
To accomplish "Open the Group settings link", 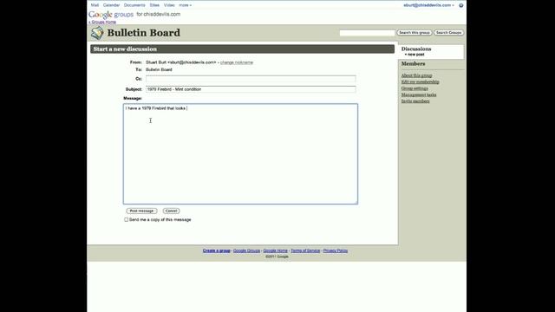I will tap(415, 88).
